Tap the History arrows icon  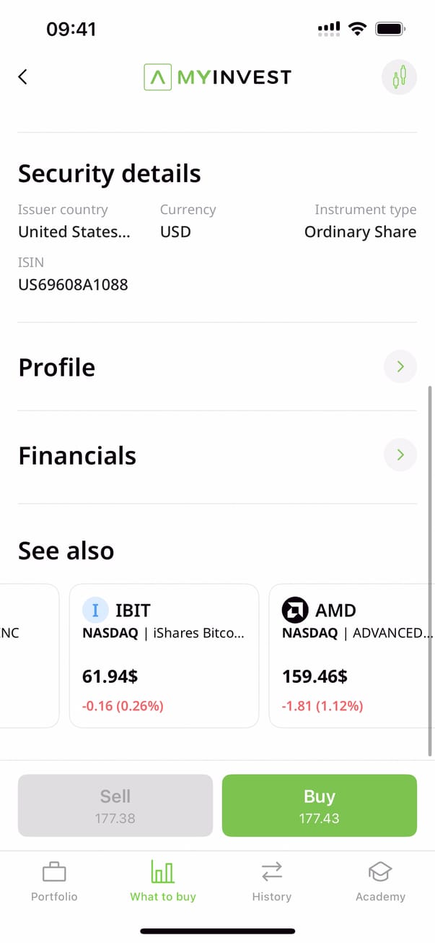pyautogui.click(x=272, y=872)
